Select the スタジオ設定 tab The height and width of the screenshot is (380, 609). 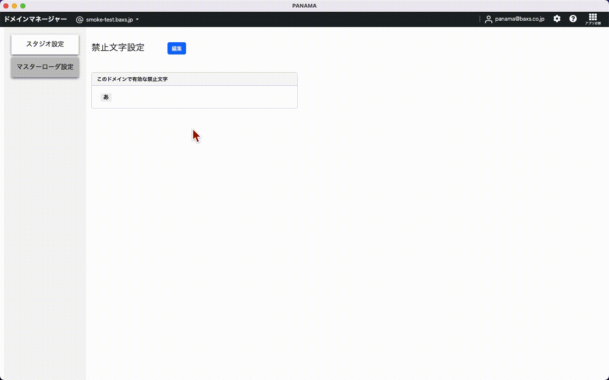coord(45,44)
